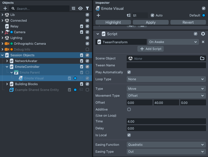208x157 pixels.
Task: Click the collapse hierarchy icon beside search
Action: tap(73, 9)
